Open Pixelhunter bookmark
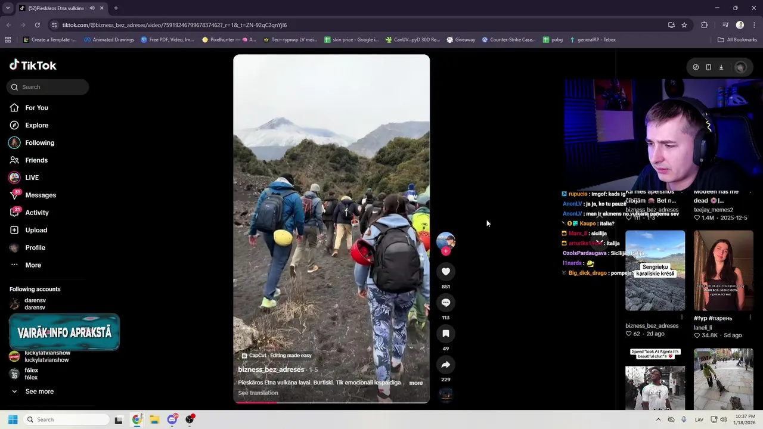Screen dimensions: 763x429 (x=229, y=40)
